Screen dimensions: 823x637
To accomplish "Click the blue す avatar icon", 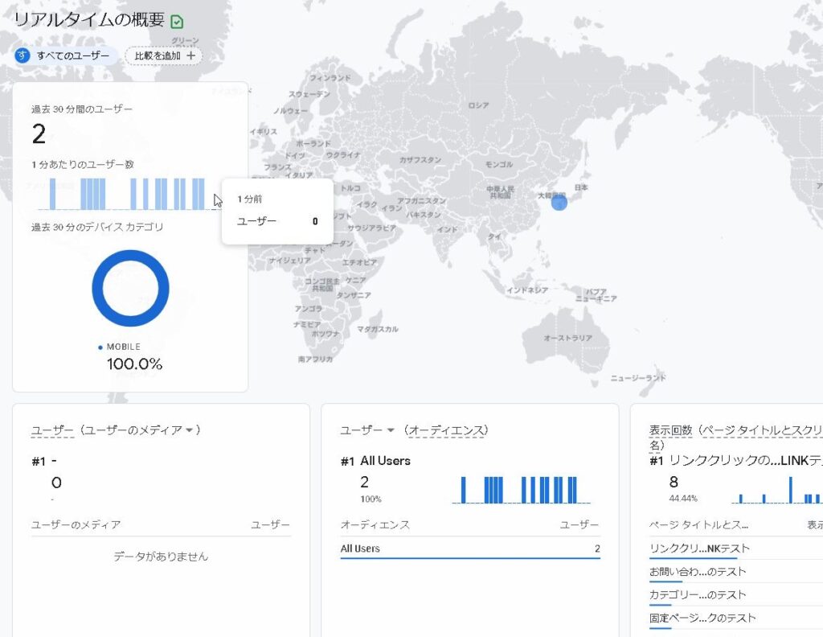I will click(23, 55).
